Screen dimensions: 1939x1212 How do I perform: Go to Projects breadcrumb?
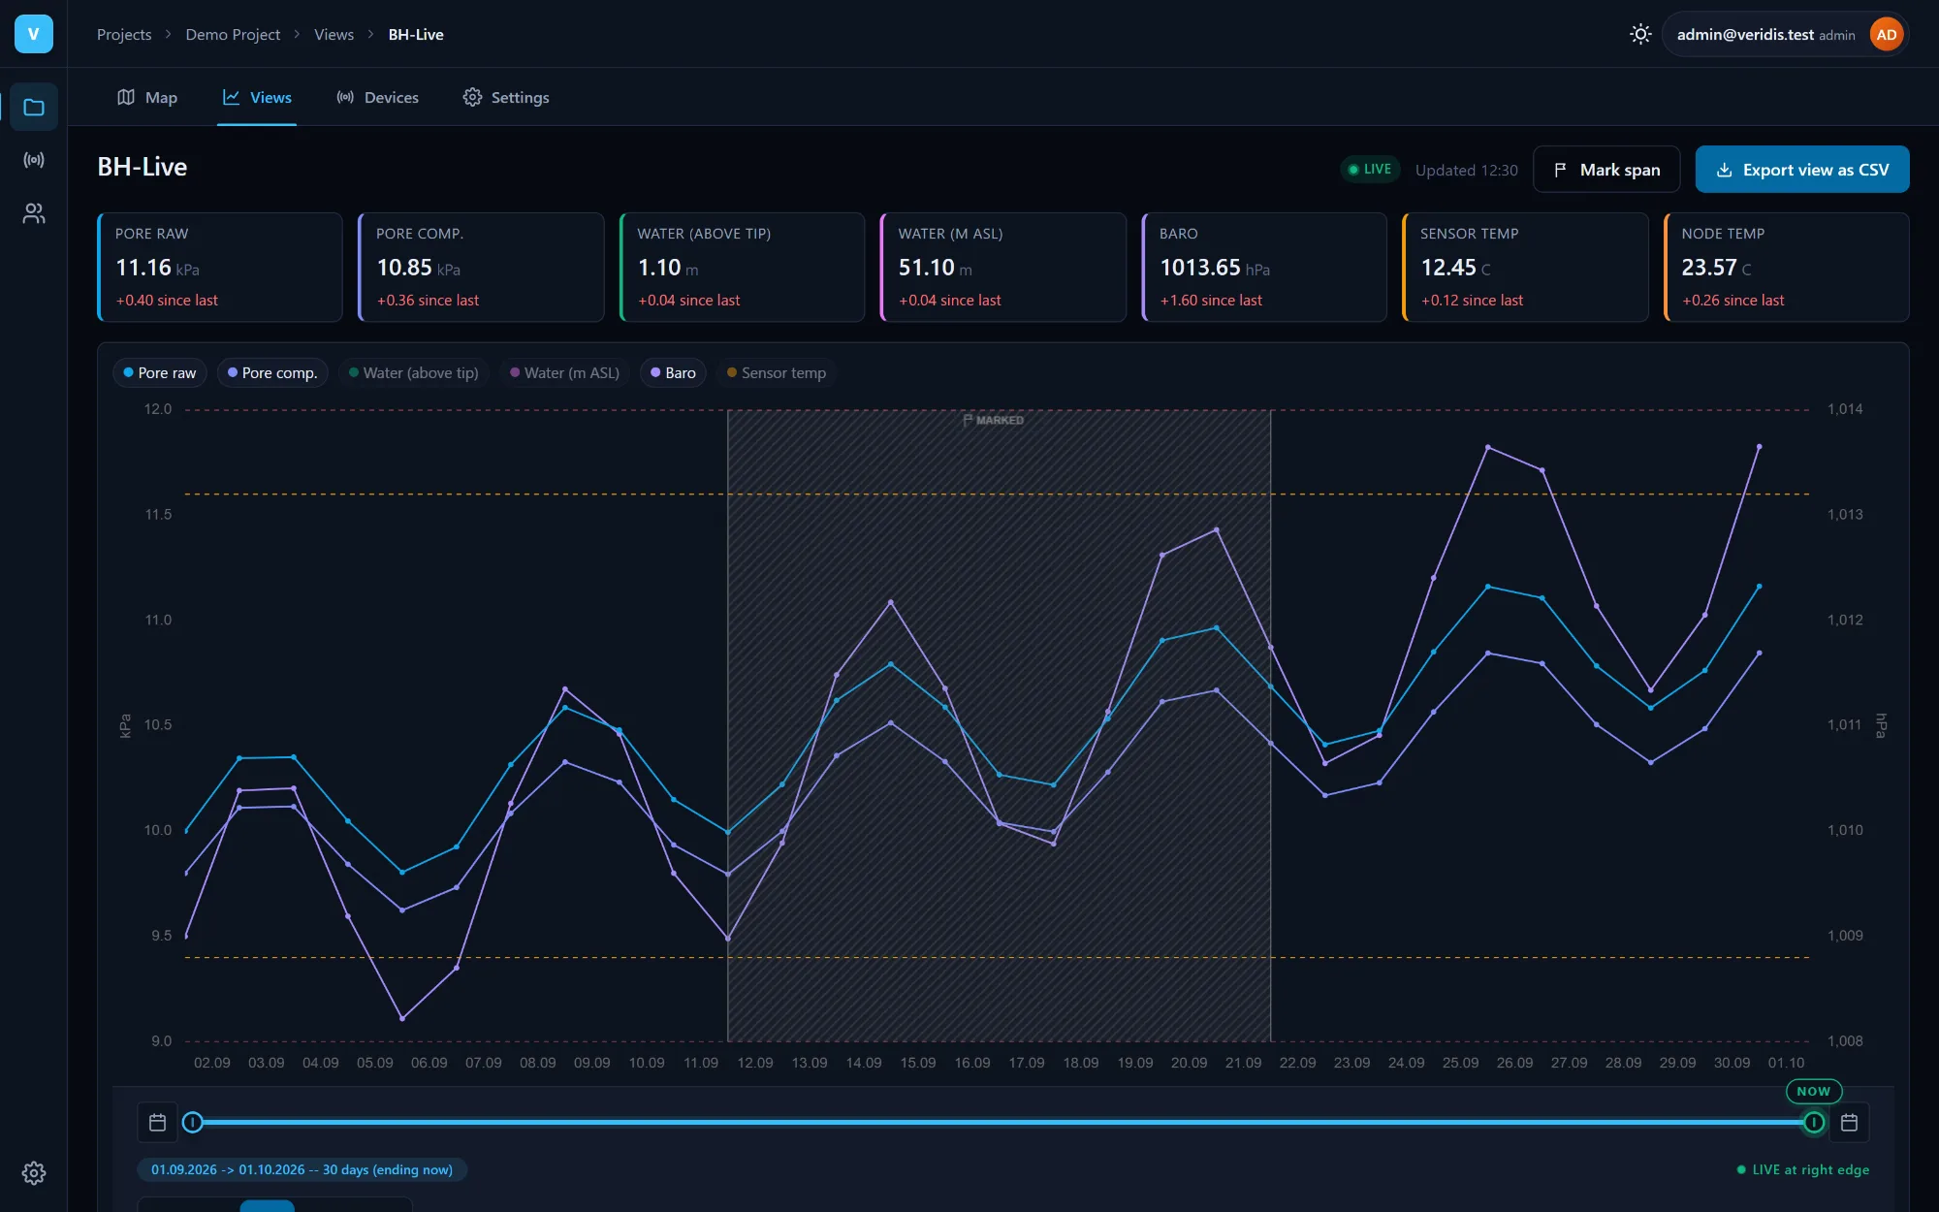click(124, 34)
